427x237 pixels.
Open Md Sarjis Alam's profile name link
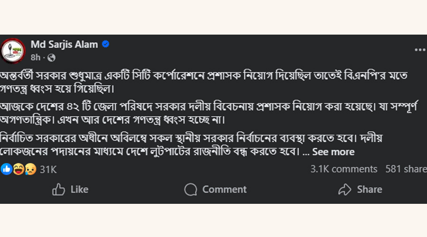[64, 45]
